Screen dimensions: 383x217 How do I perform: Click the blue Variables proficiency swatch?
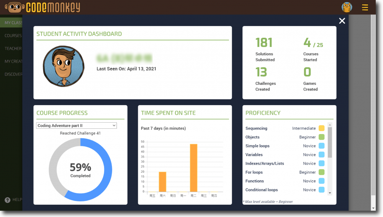[x=321, y=154]
